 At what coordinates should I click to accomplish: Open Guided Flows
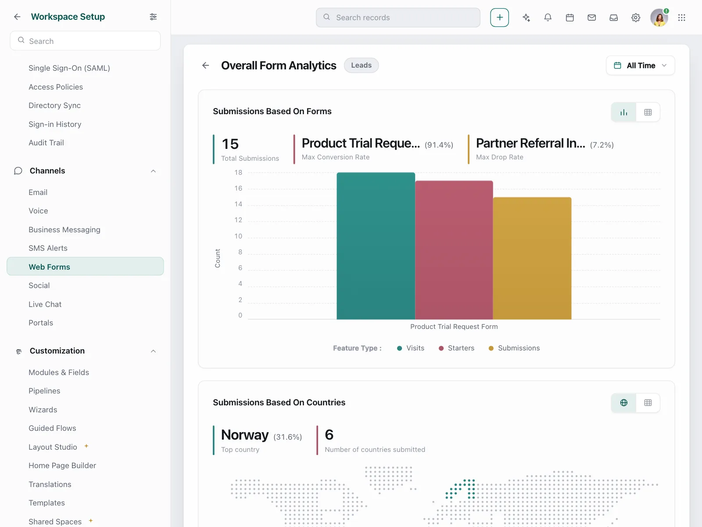tap(52, 428)
